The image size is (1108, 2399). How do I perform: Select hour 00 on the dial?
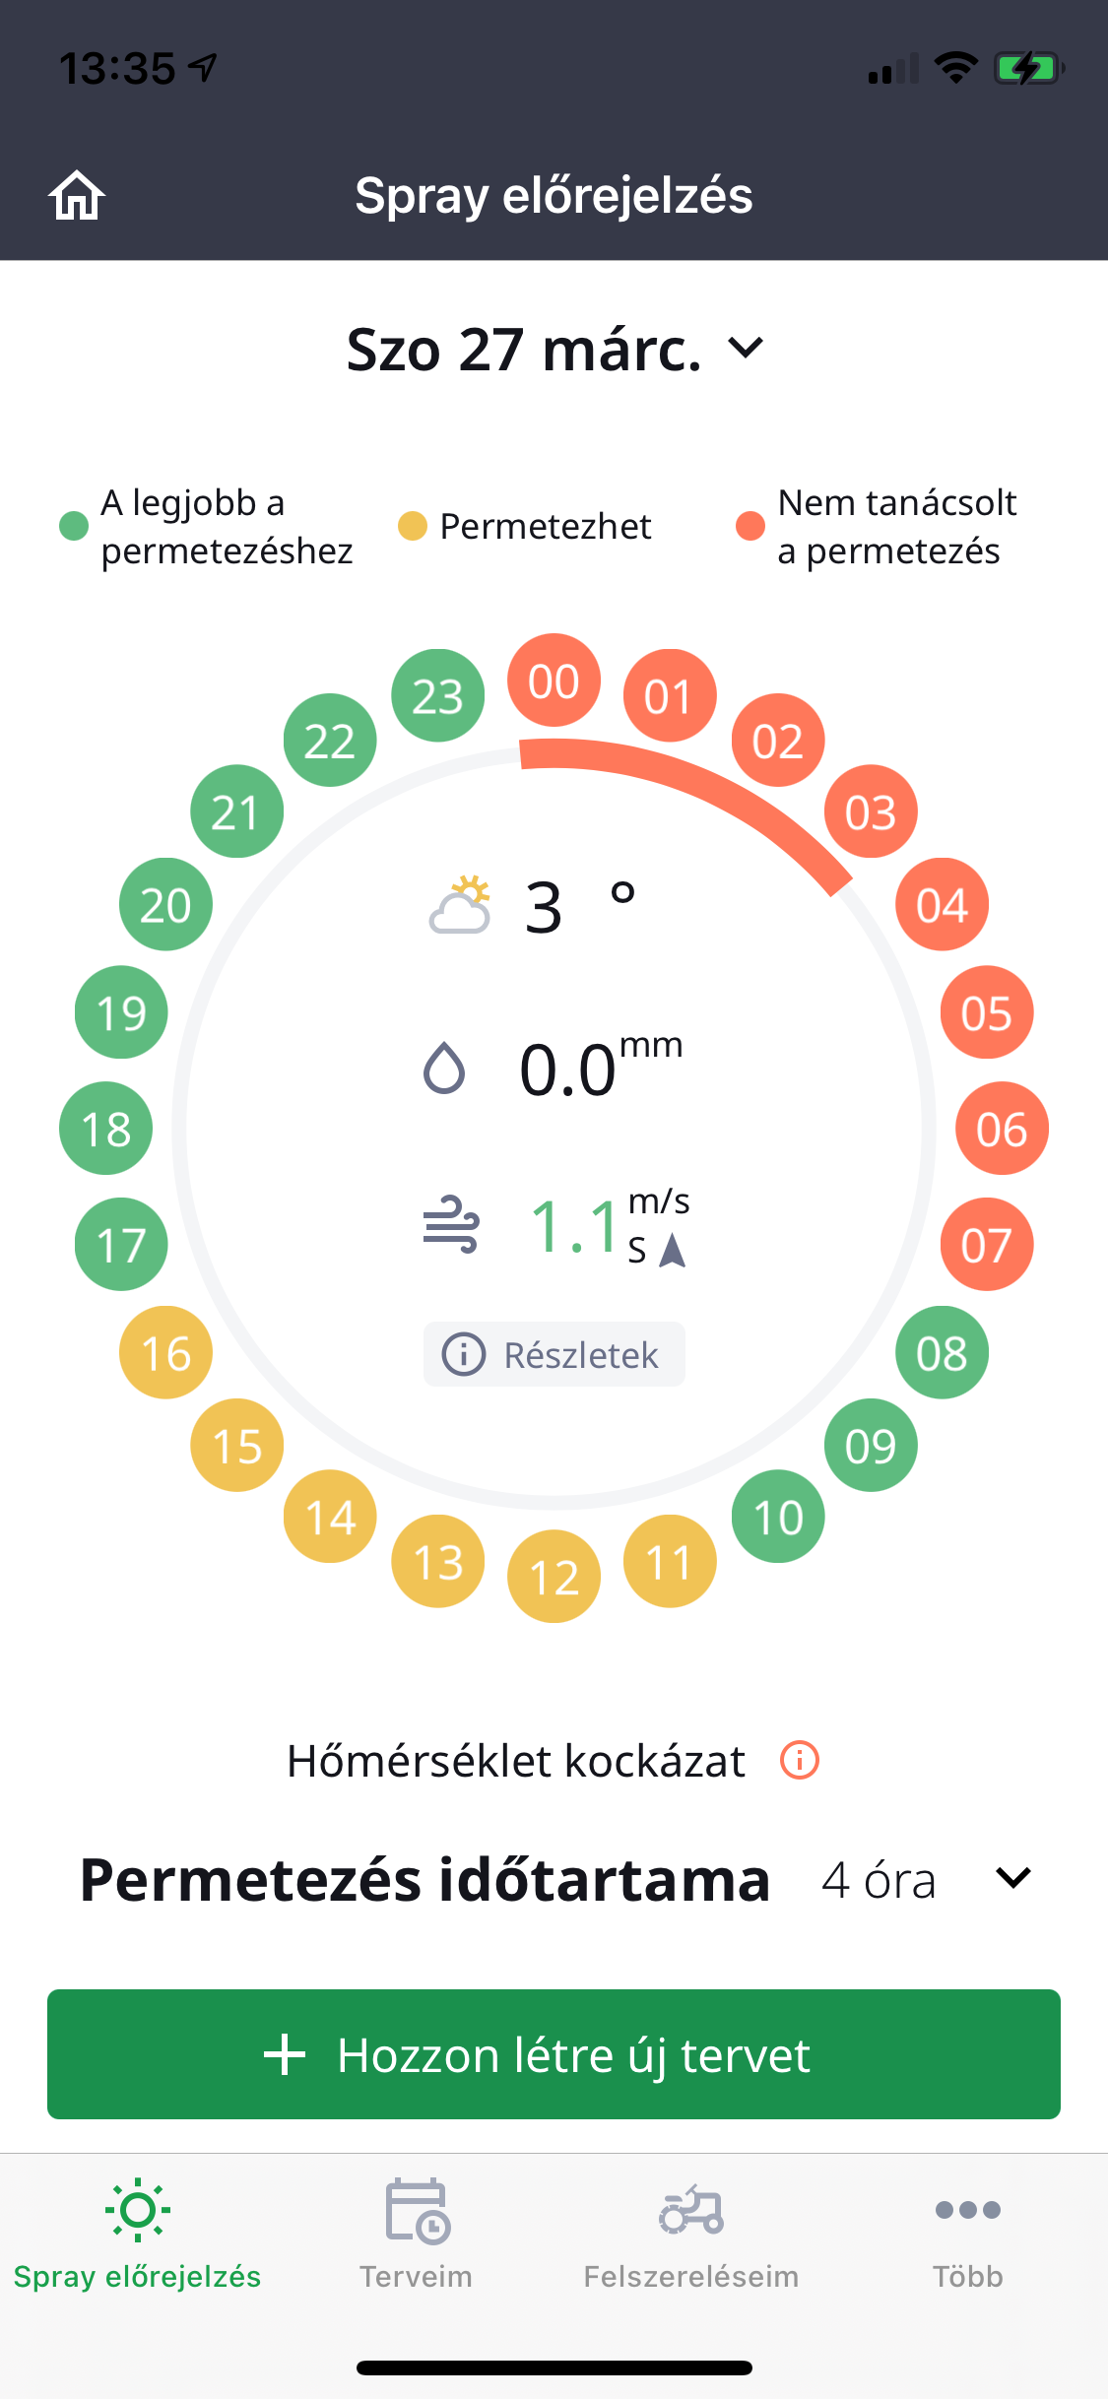(554, 681)
